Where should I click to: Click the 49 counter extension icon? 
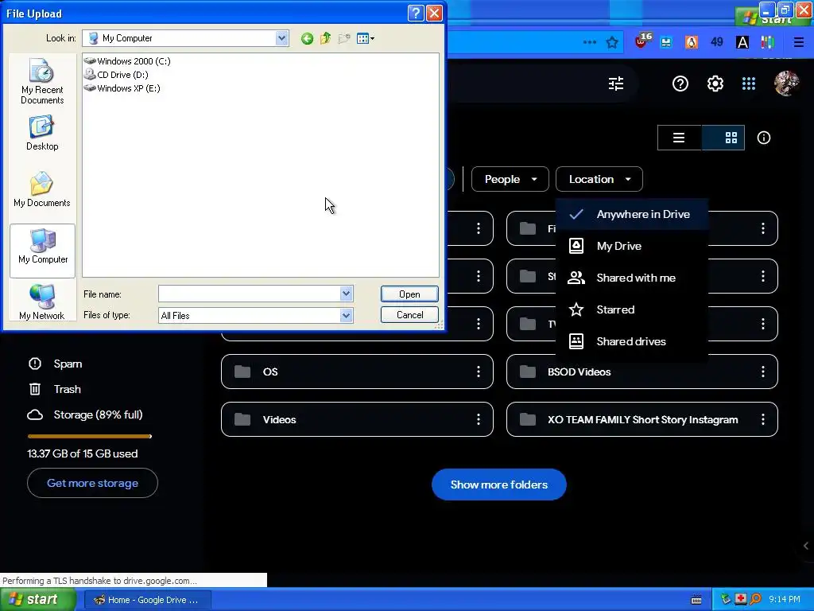[x=717, y=42]
